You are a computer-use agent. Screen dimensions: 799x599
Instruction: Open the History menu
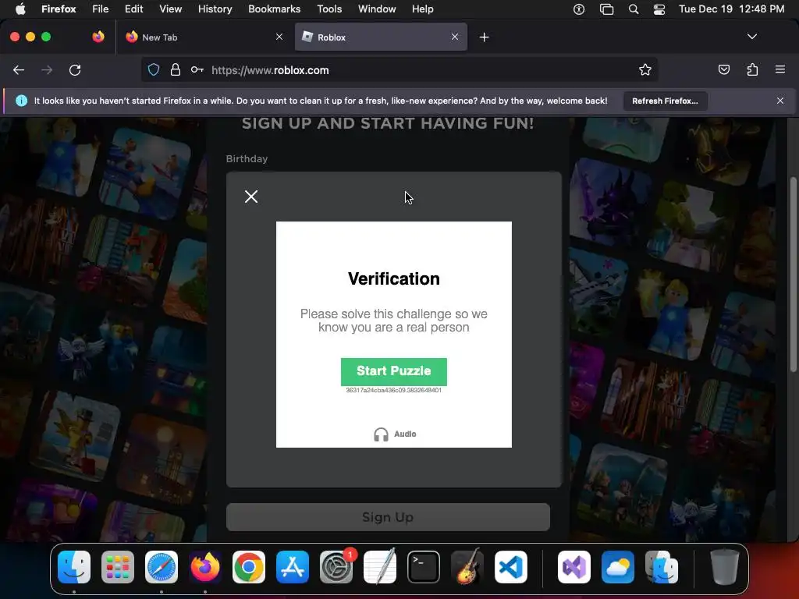pyautogui.click(x=215, y=9)
